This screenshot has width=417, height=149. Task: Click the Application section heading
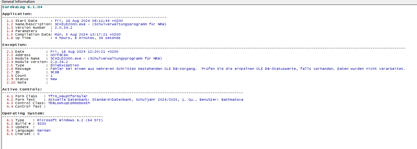click(x=17, y=14)
